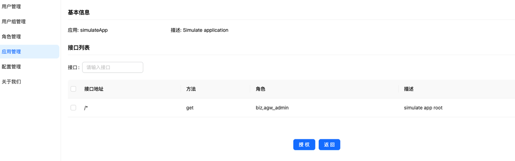Click the 角色 column header
This screenshot has height=161, width=515.
pos(260,89)
